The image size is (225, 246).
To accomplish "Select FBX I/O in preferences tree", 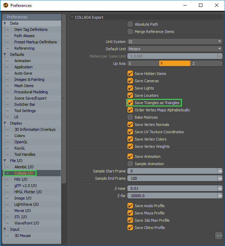I will tap(21, 179).
